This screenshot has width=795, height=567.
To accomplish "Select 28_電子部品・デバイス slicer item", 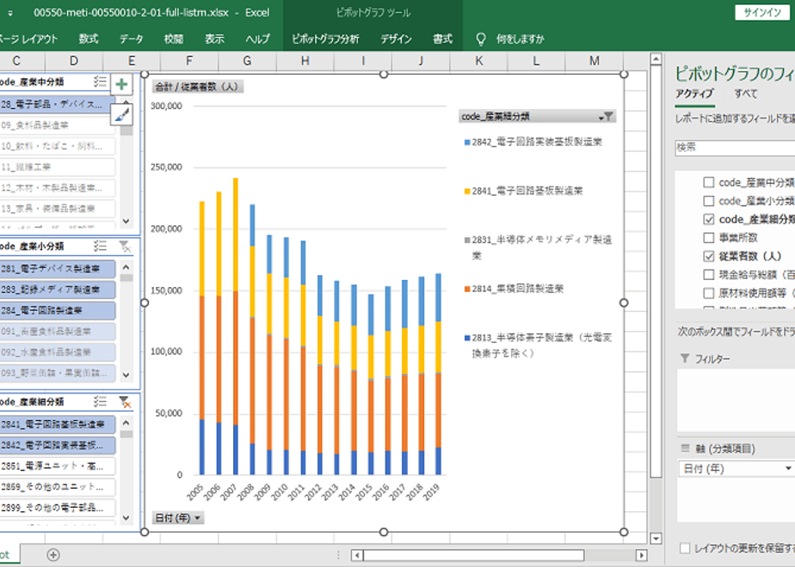I will (57, 104).
